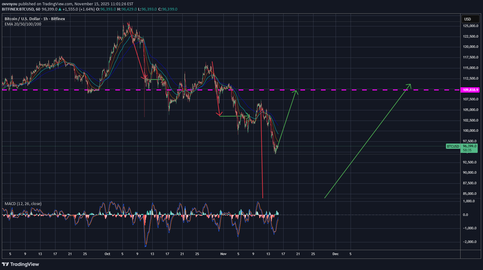The height and width of the screenshot is (270, 483).
Task: Click the Bitcoin / U.S. Dollar chart title
Action: pyautogui.click(x=35, y=19)
